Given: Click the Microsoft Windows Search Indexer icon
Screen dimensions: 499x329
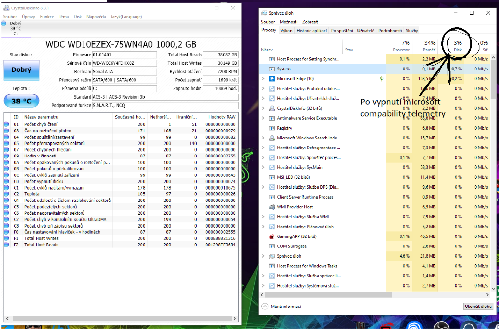Looking at the screenshot, I should 272,138.
